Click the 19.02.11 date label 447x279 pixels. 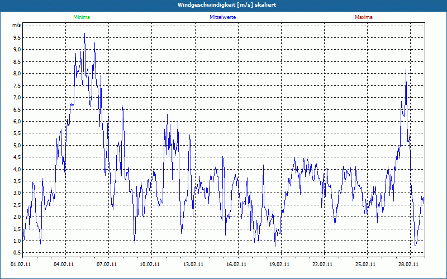click(279, 264)
